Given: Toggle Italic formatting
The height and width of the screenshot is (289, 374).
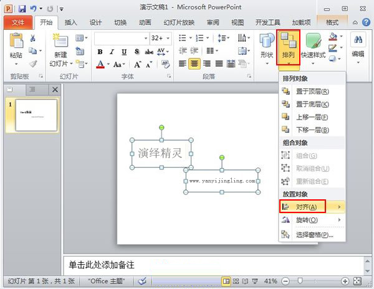Looking at the screenshot, I should (112, 52).
